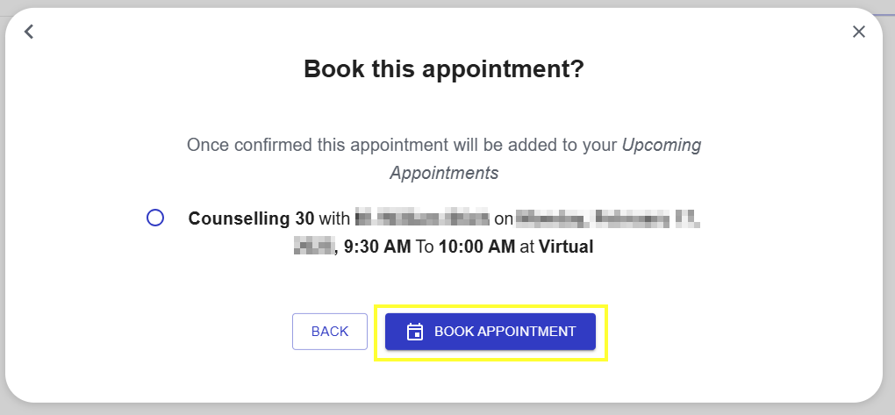The width and height of the screenshot is (895, 415).
Task: Click the blurred counsellor name
Action: click(x=422, y=218)
